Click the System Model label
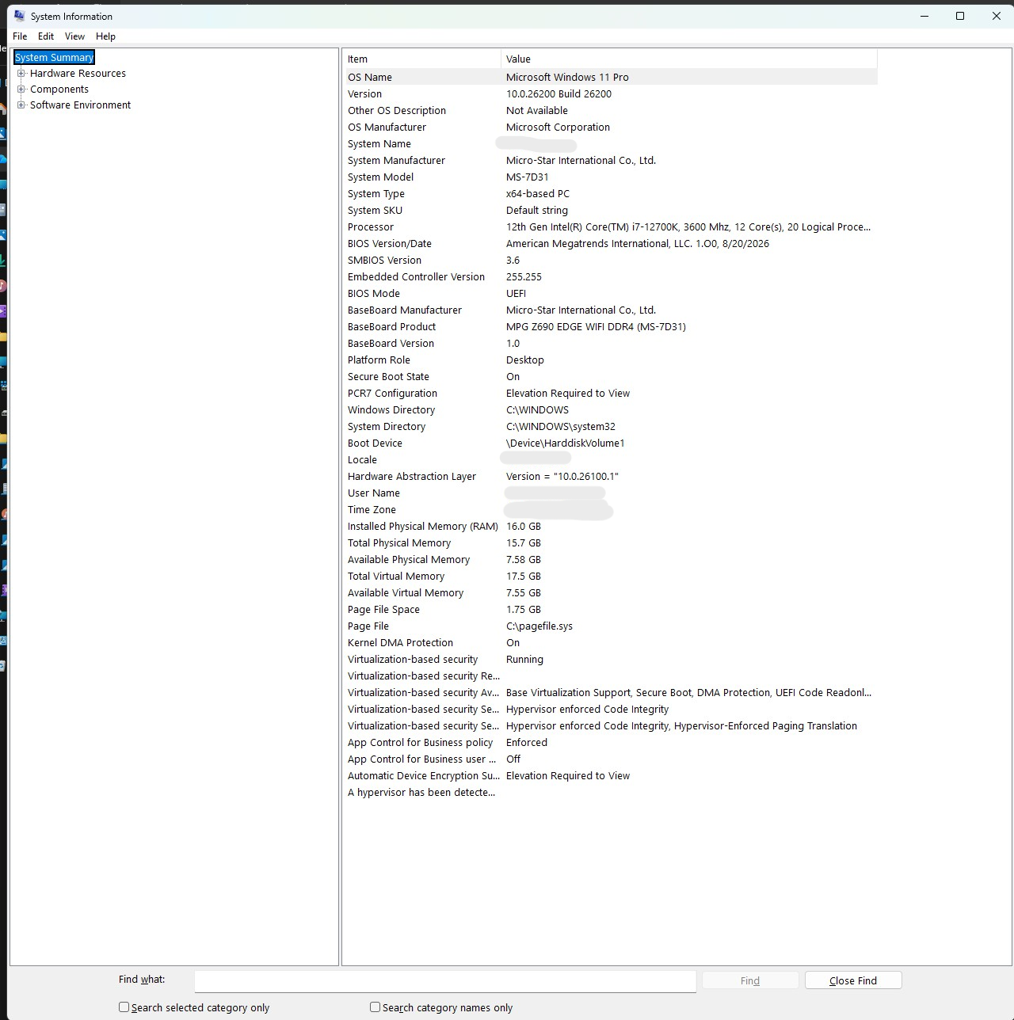The image size is (1014, 1020). click(x=380, y=177)
